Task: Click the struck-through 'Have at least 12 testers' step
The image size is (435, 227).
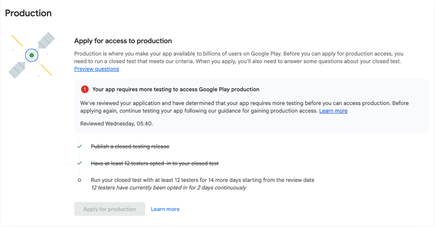Action: (155, 163)
